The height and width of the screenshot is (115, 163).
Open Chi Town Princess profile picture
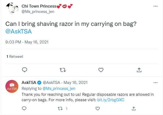[12, 9]
